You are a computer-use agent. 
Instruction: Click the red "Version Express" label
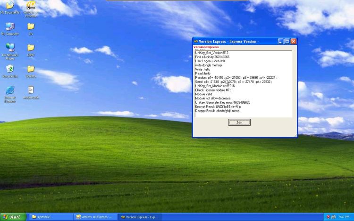pos(206,47)
